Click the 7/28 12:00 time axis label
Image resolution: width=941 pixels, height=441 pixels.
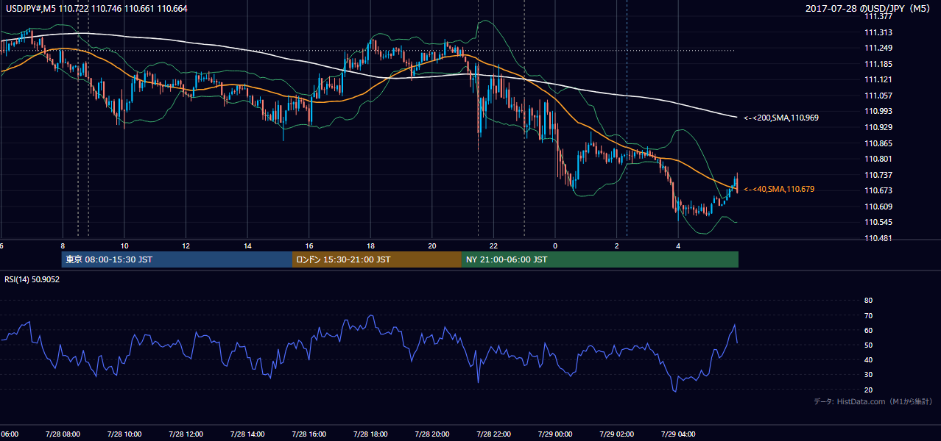(x=186, y=434)
